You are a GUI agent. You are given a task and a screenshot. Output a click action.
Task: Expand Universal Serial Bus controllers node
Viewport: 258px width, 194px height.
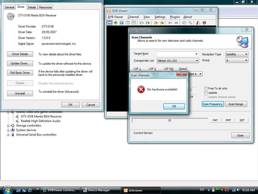click(8, 135)
